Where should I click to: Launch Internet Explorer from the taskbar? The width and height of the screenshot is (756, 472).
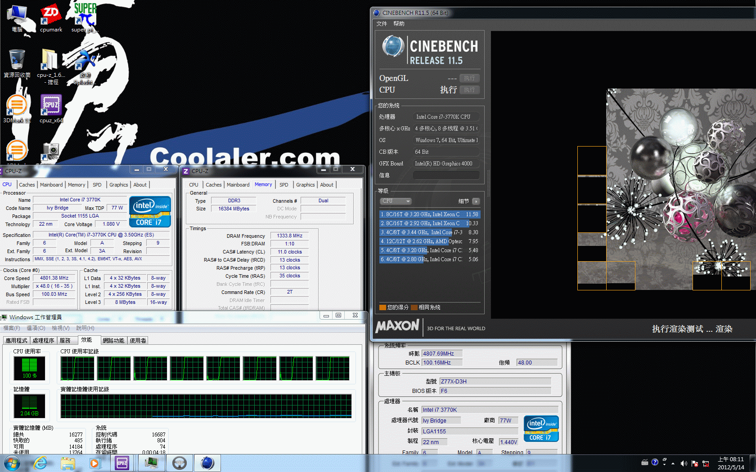[x=40, y=463]
